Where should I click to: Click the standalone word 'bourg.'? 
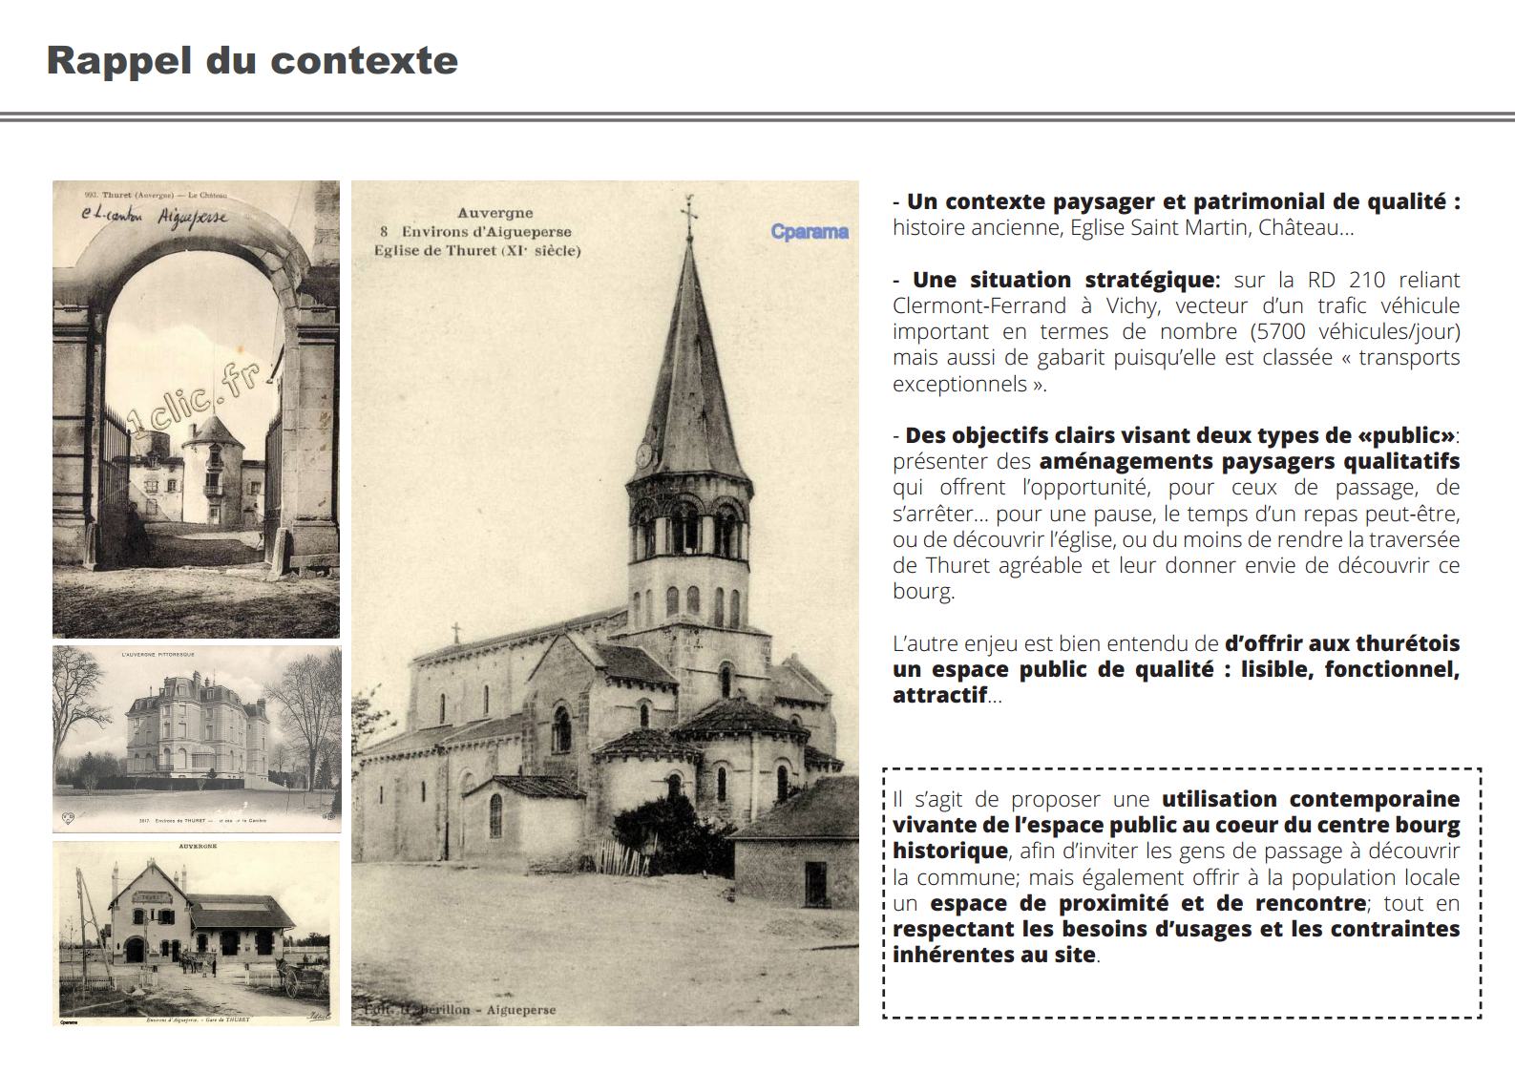(x=923, y=591)
